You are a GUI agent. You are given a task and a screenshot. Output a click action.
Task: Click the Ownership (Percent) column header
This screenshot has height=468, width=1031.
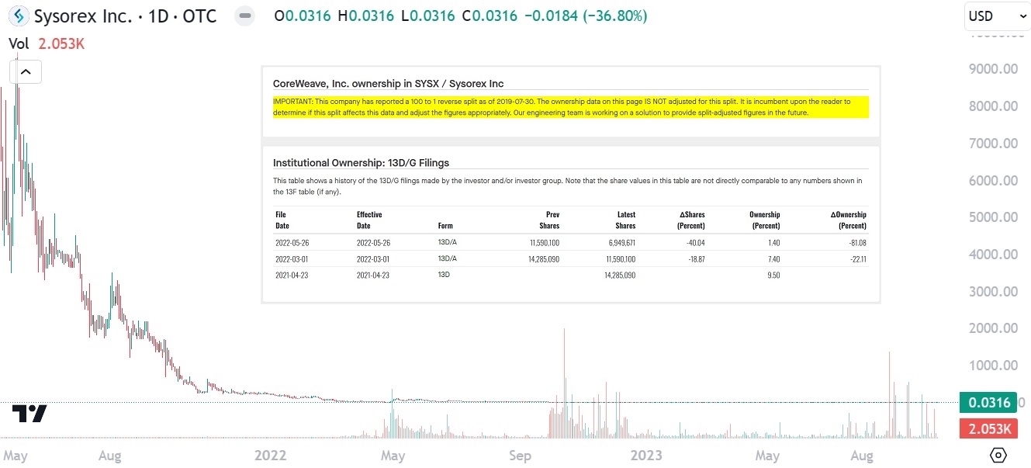[x=764, y=220]
